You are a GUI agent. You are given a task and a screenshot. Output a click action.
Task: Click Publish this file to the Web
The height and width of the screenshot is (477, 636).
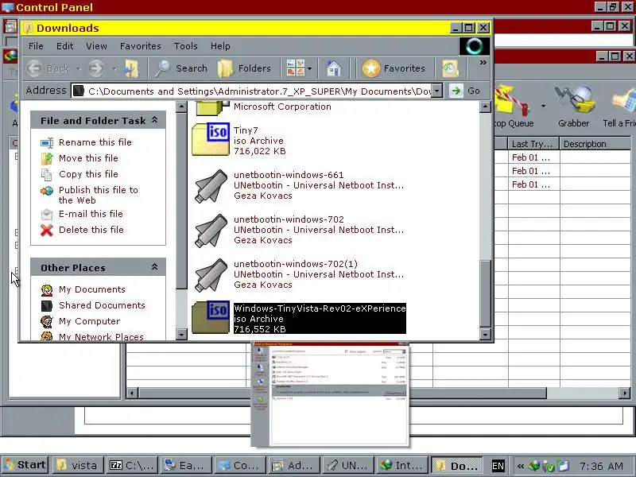pos(98,195)
